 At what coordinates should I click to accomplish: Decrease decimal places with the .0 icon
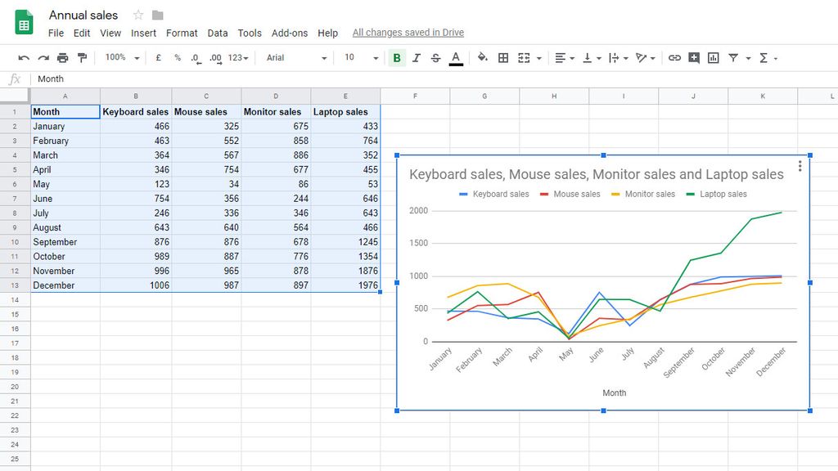point(196,57)
